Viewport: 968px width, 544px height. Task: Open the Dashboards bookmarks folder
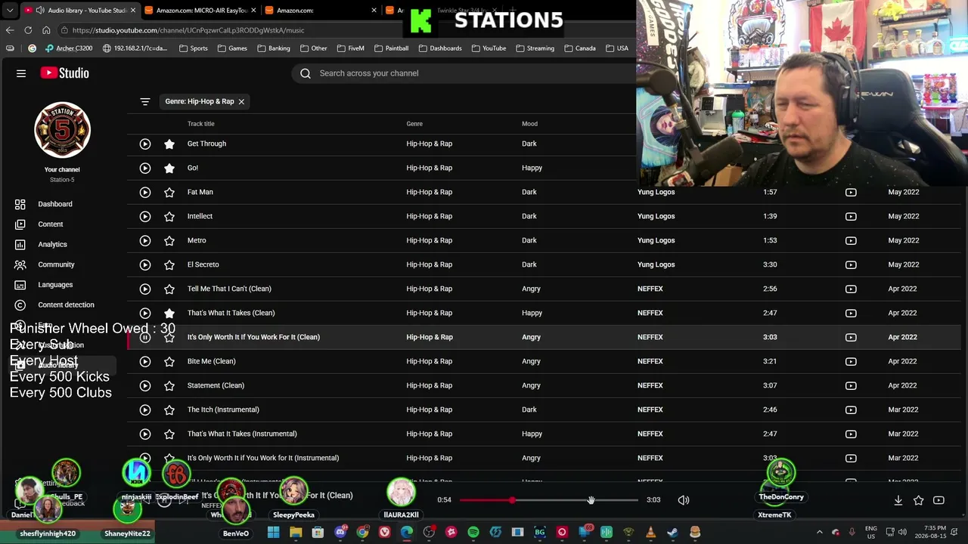pyautogui.click(x=439, y=48)
